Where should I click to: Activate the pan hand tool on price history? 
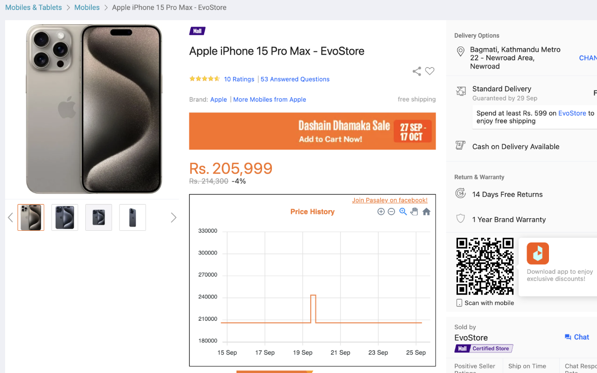tap(414, 211)
